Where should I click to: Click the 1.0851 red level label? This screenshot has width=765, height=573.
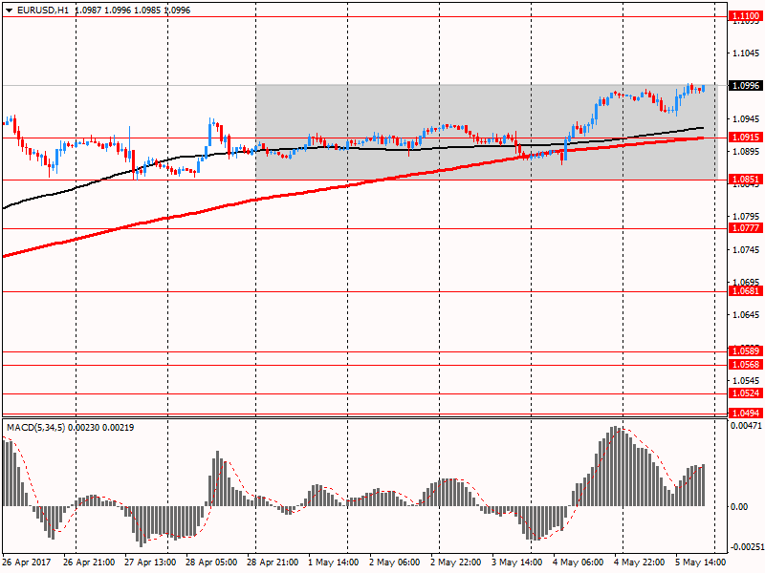pos(745,180)
